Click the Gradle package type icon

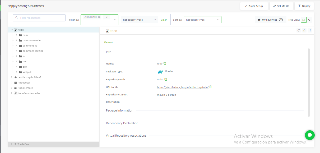[160, 72]
